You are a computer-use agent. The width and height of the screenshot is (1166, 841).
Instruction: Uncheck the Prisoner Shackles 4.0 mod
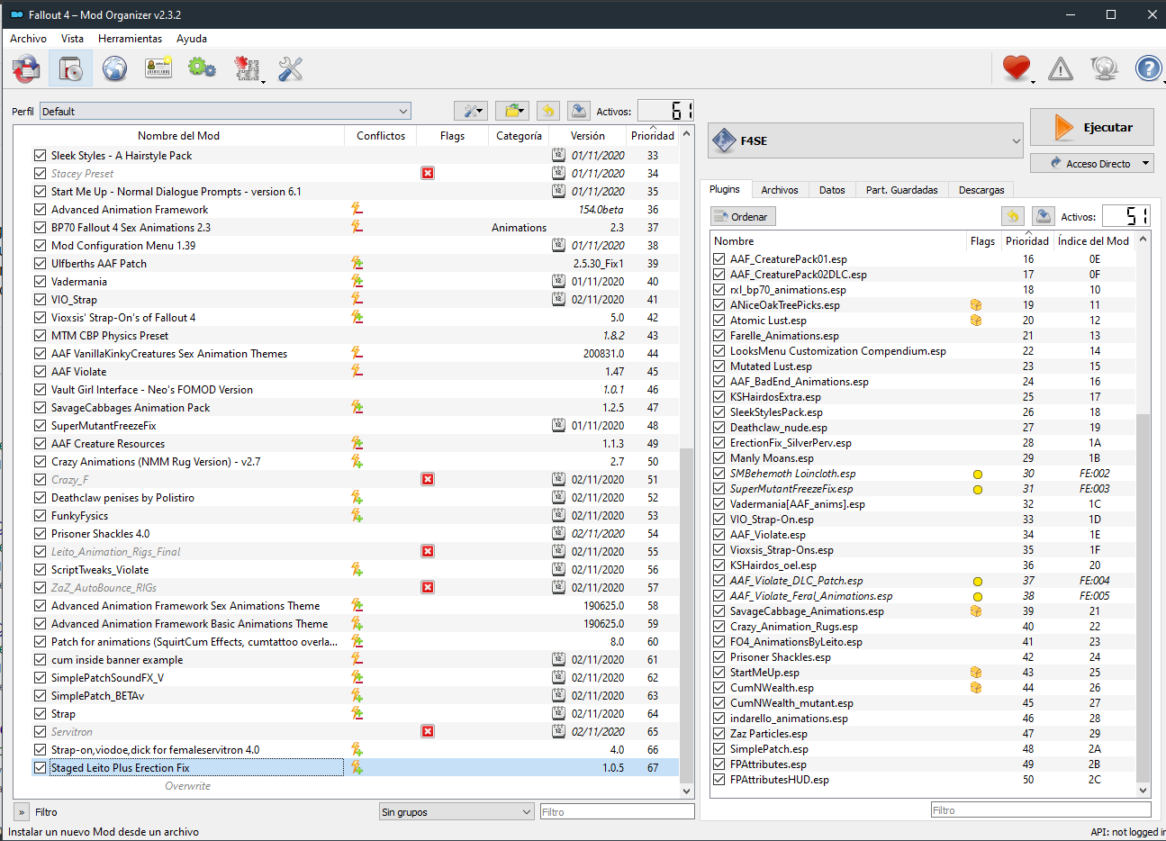40,533
